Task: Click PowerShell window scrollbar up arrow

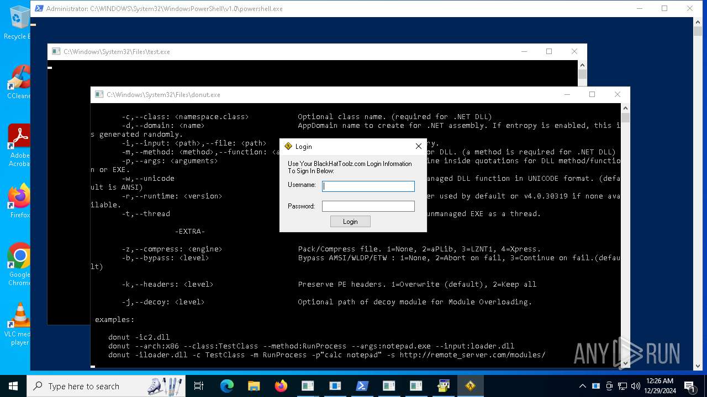Action: pos(698,23)
